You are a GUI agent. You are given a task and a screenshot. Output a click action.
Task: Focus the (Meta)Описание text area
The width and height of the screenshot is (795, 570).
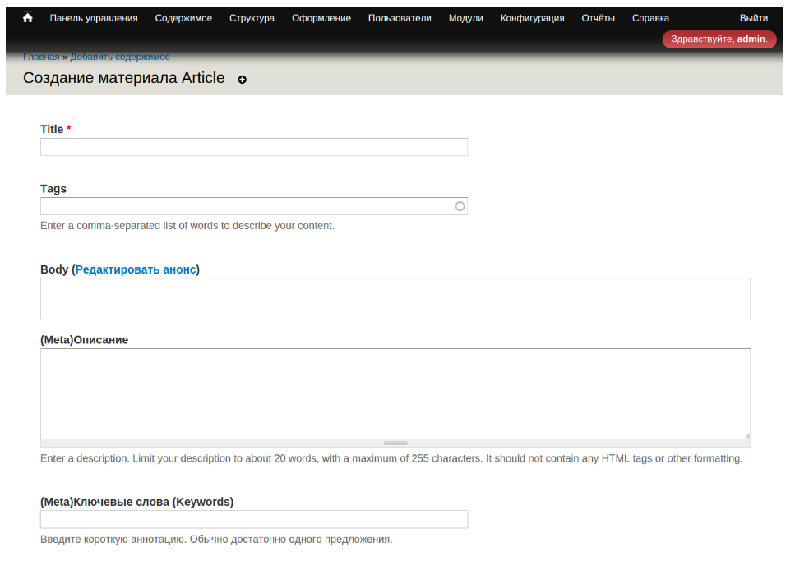(395, 393)
